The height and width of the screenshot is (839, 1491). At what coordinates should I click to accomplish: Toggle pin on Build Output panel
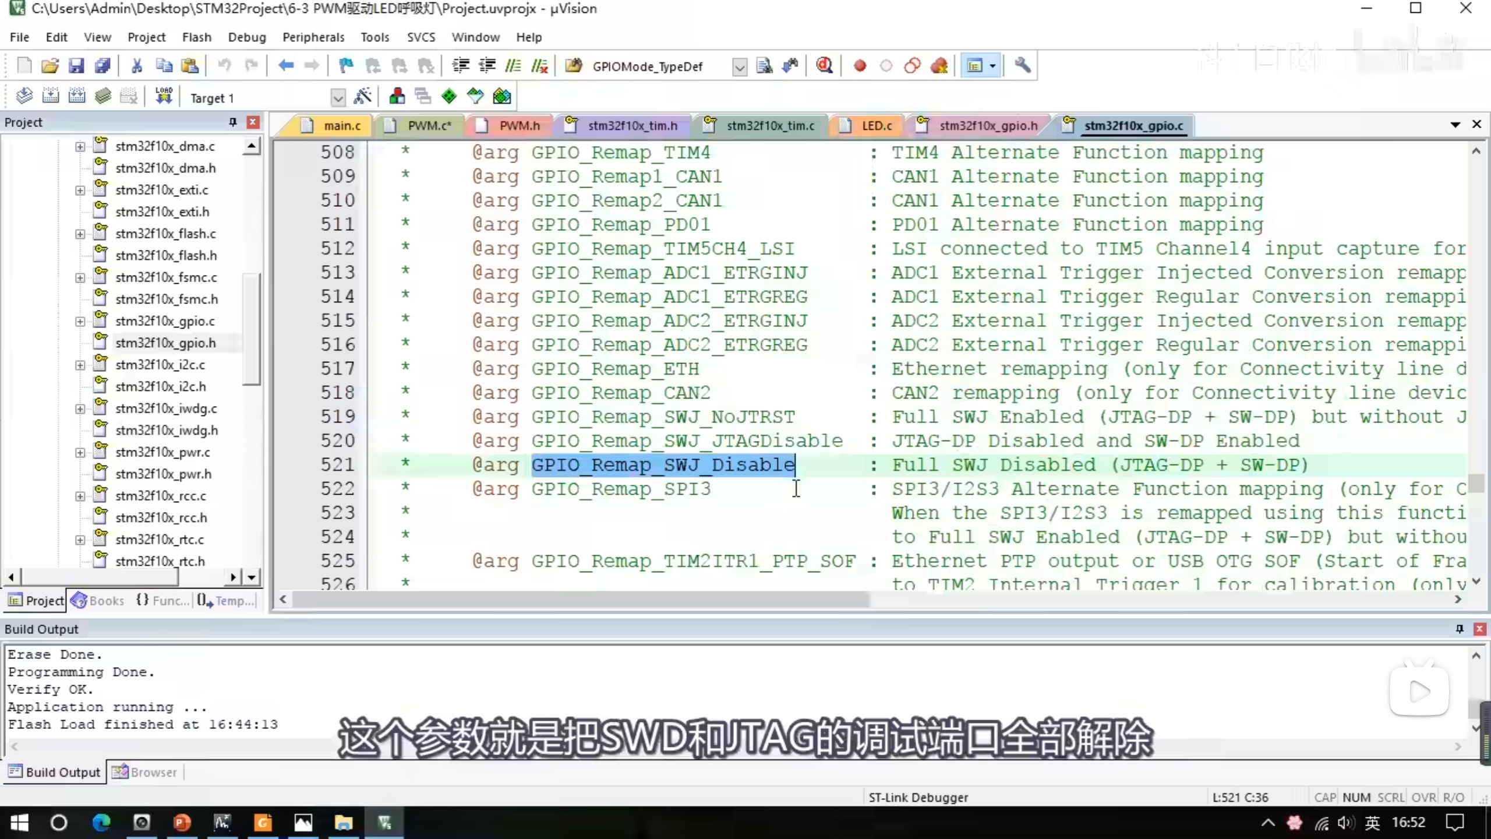pos(1460,629)
